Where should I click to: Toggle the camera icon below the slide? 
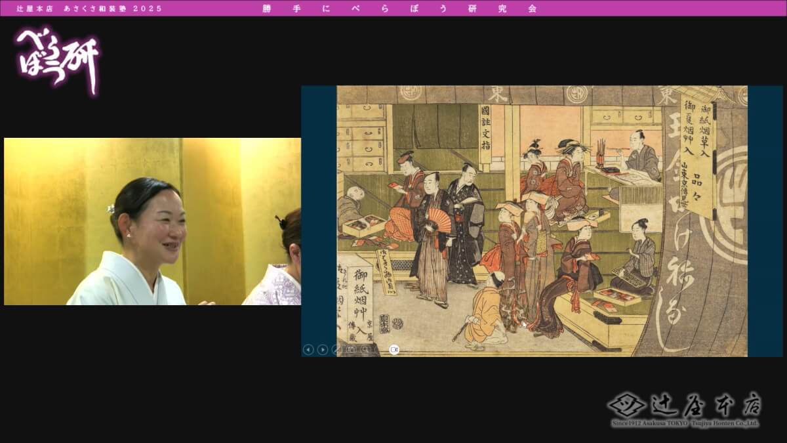(x=394, y=350)
